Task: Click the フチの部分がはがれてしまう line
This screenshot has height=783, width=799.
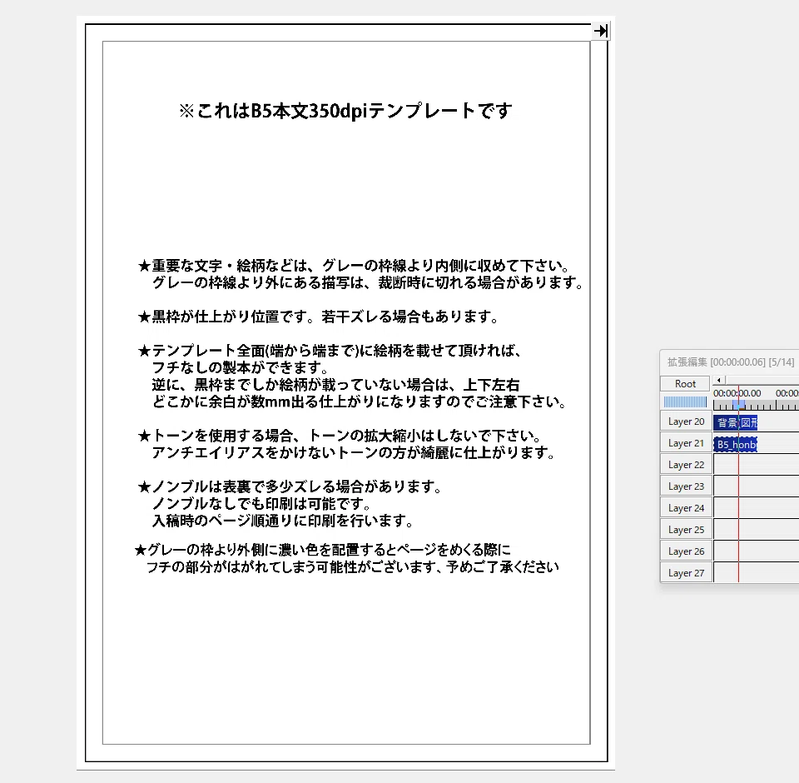Action: point(353,567)
